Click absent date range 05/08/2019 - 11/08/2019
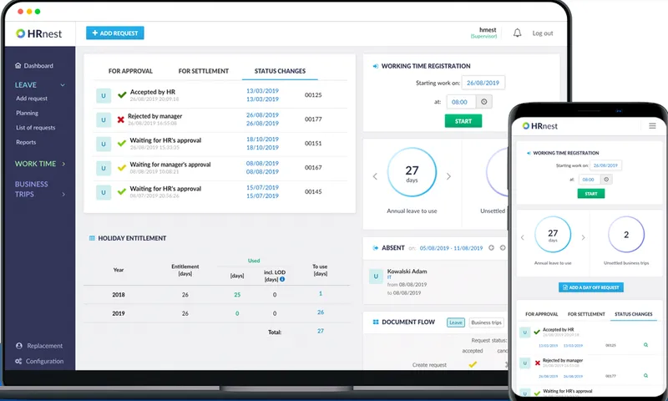This screenshot has height=401, width=668. click(x=451, y=248)
